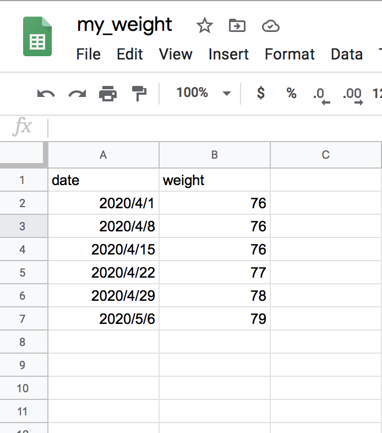Screen dimensions: 382x433
Task: Increase decimal places
Action: (x=353, y=96)
